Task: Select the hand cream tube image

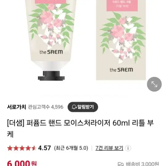Action: [51, 40]
